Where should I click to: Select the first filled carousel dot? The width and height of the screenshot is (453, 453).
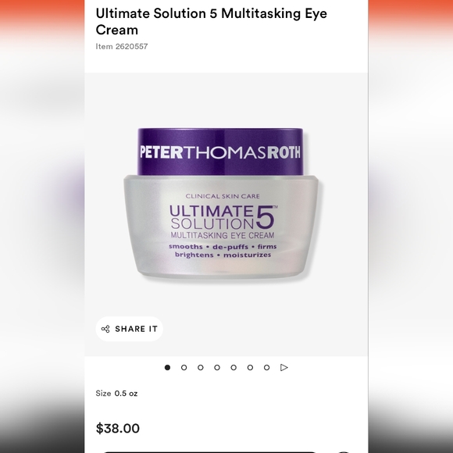coord(167,368)
